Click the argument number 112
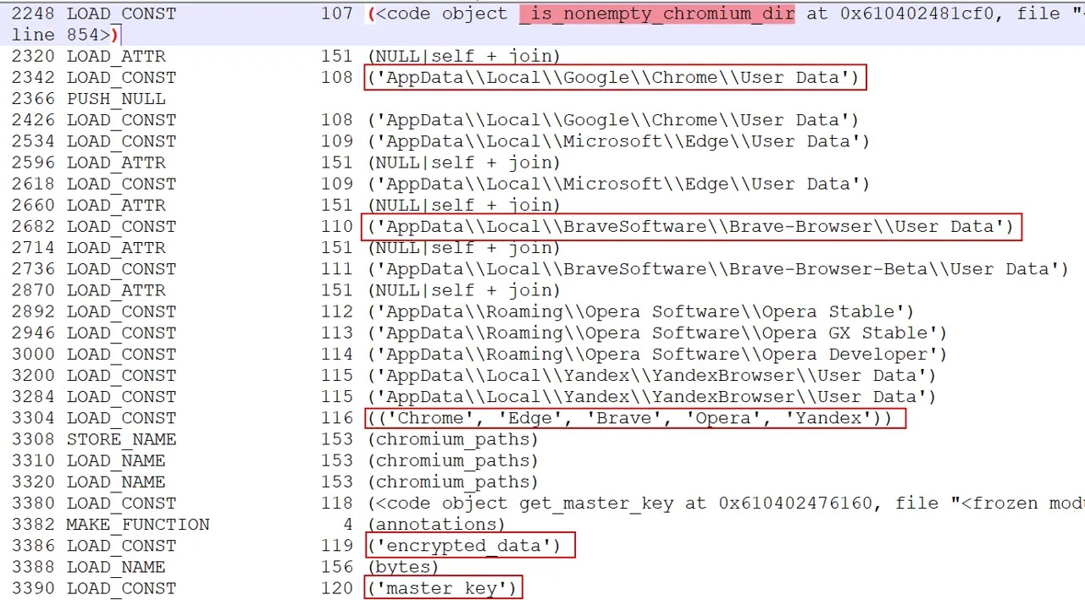The width and height of the screenshot is (1085, 600). pos(337,311)
